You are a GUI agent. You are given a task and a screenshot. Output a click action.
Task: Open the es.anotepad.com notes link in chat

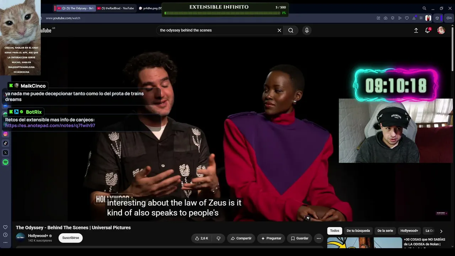point(50,126)
